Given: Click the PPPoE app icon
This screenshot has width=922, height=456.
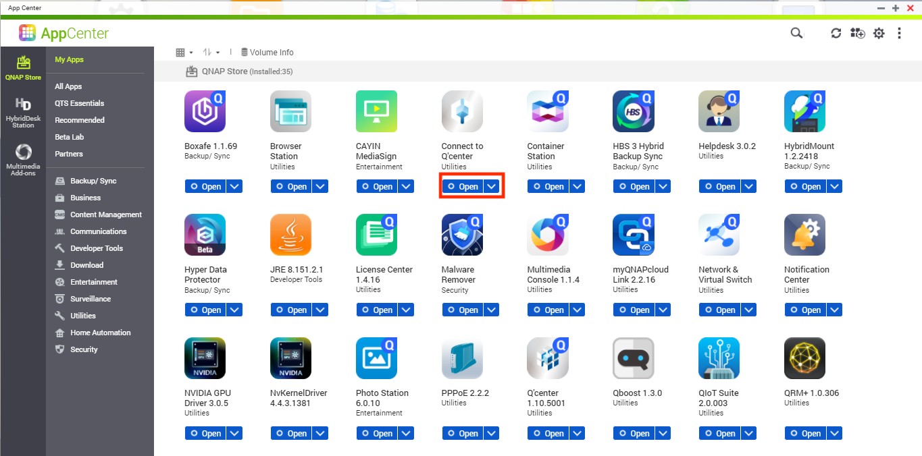Looking at the screenshot, I should pyautogui.click(x=462, y=358).
